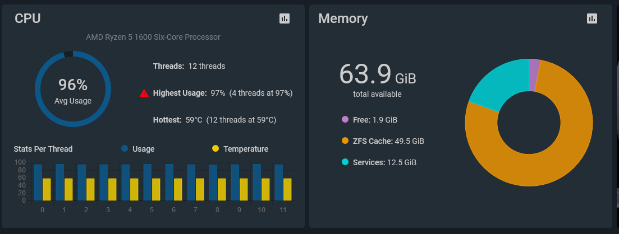Open Memory reports chart icon
The height and width of the screenshot is (234, 619).
point(592,18)
